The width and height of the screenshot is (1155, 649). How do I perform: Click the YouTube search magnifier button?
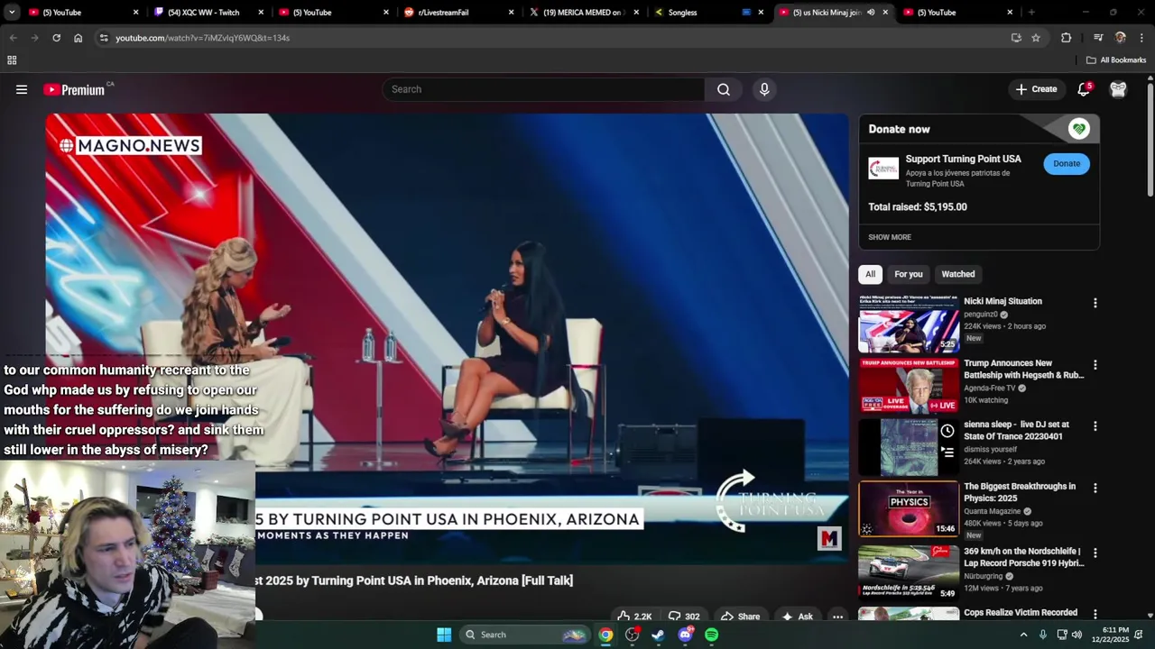tap(724, 89)
